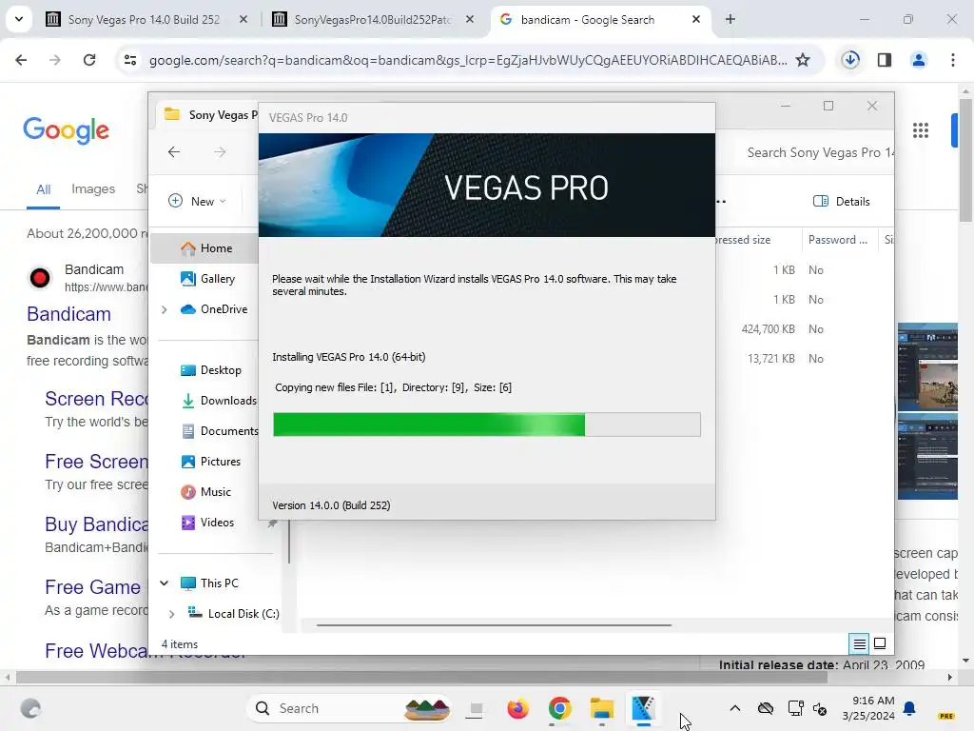Expand the OneDrive tree node
The height and width of the screenshot is (731, 974).
pos(164,309)
